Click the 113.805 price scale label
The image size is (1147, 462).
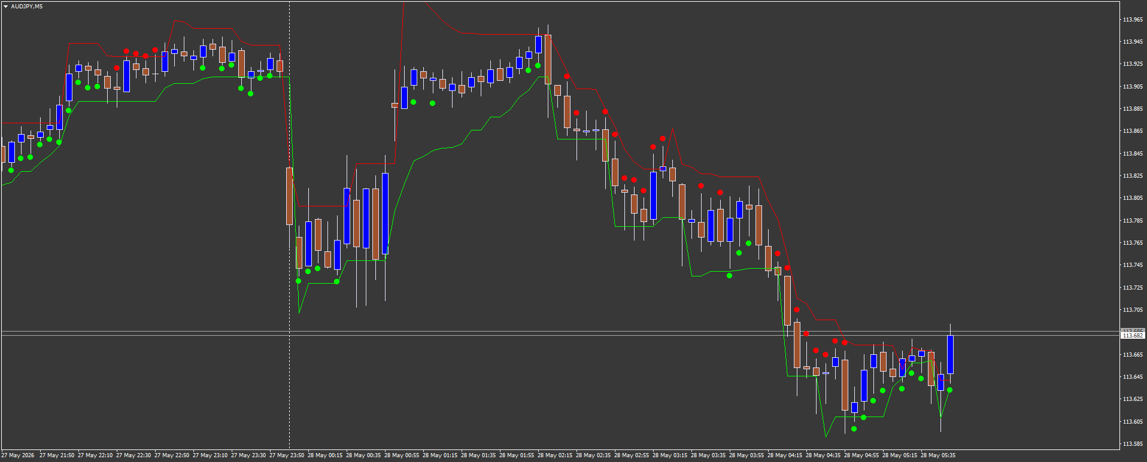[1133, 198]
